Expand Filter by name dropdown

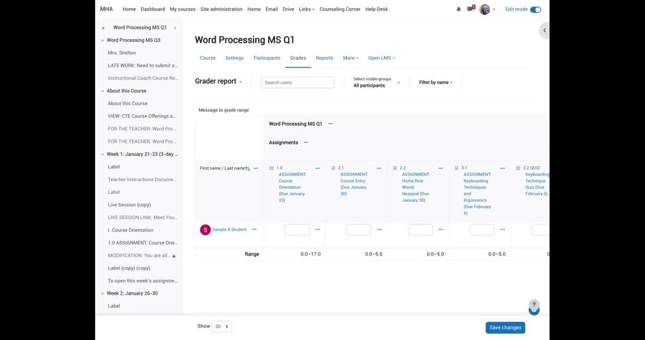click(x=435, y=82)
